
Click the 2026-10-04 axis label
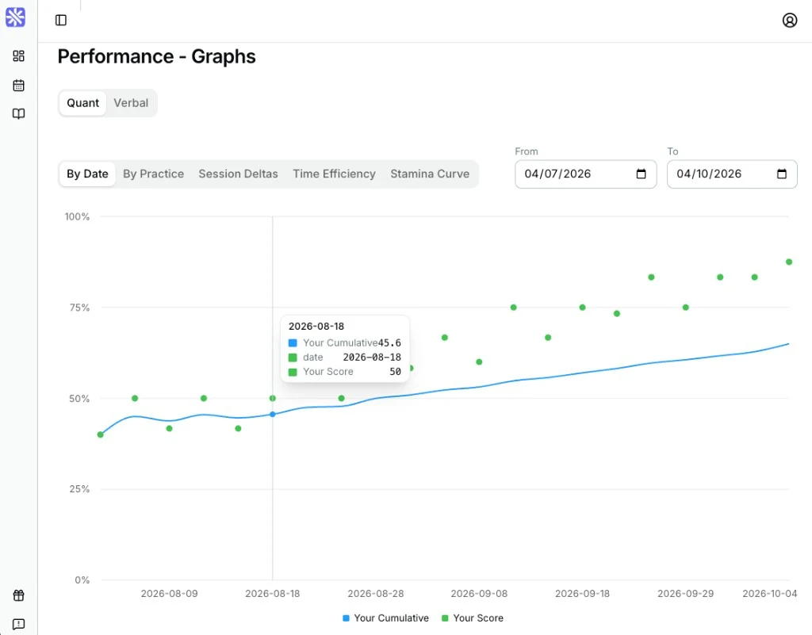point(769,594)
